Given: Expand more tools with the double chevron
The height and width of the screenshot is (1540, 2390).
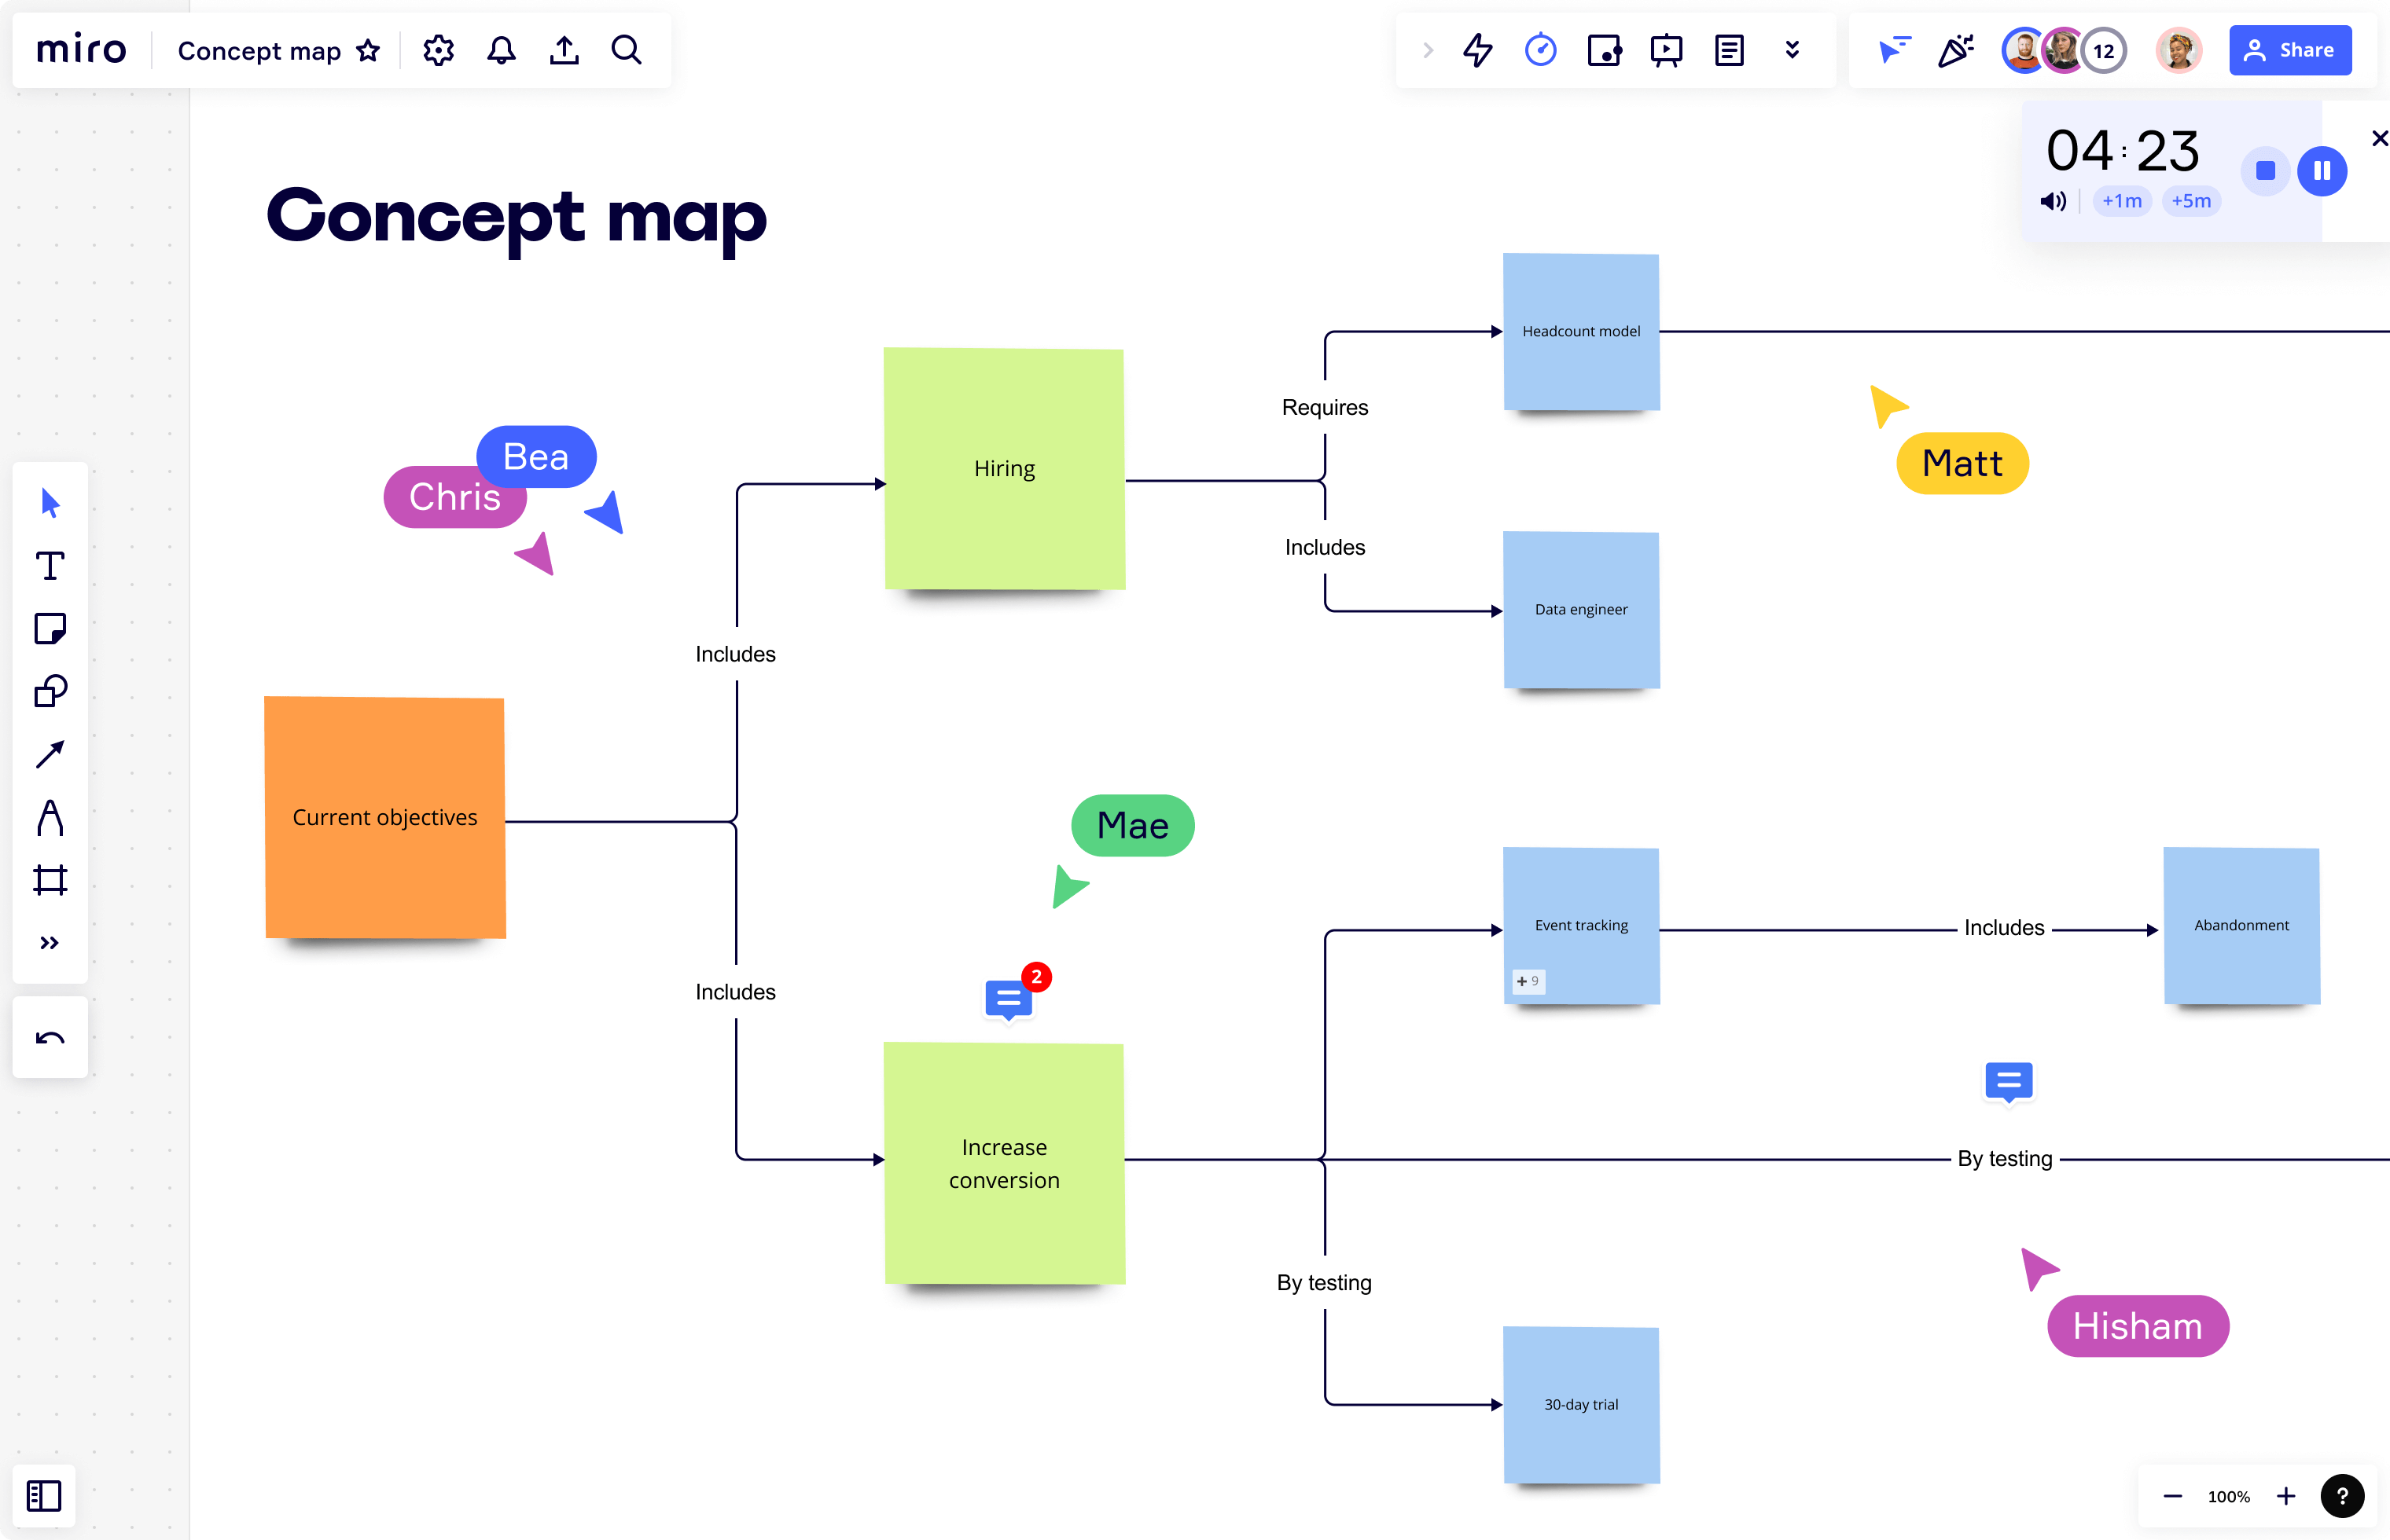Looking at the screenshot, I should 50,941.
